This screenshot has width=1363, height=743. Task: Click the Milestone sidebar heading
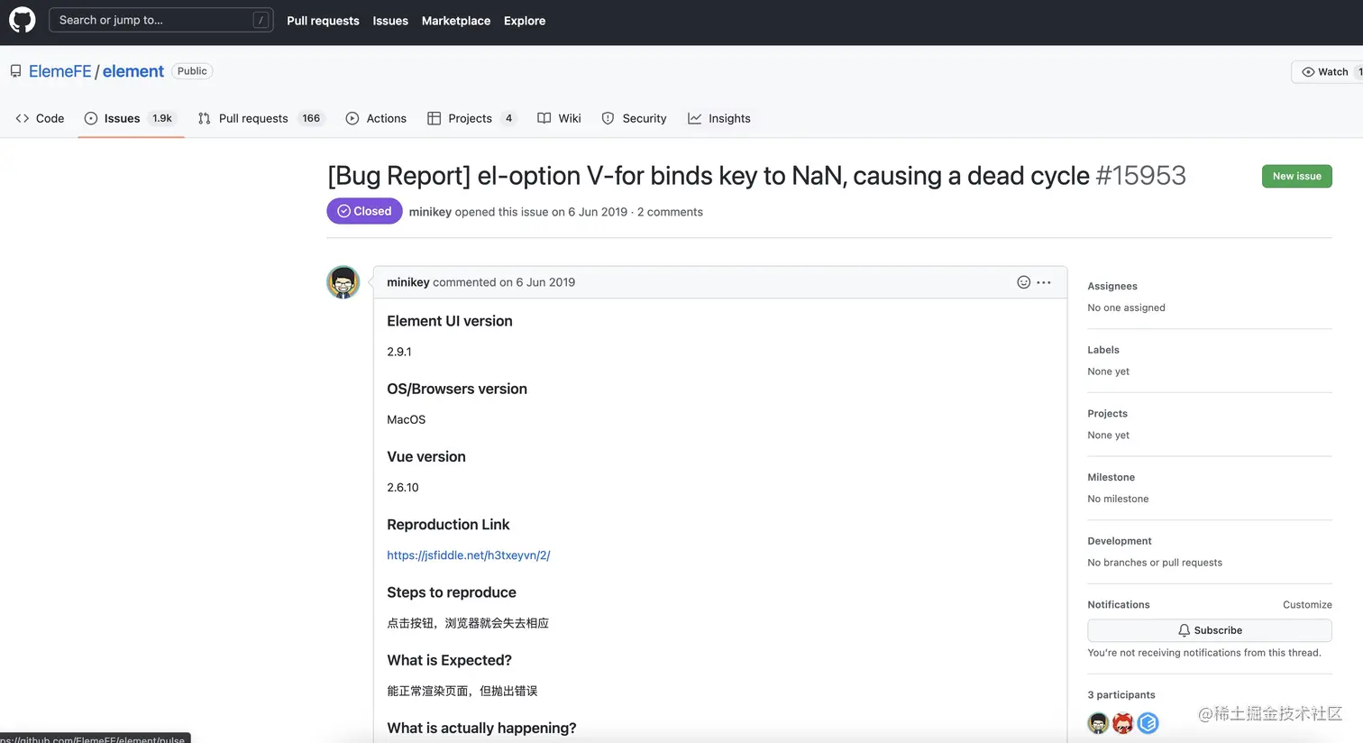pos(1111,478)
